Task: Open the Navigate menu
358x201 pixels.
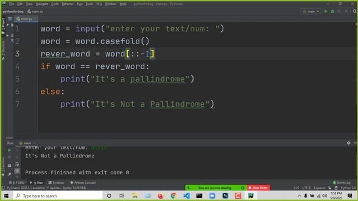Action: (42, 4)
